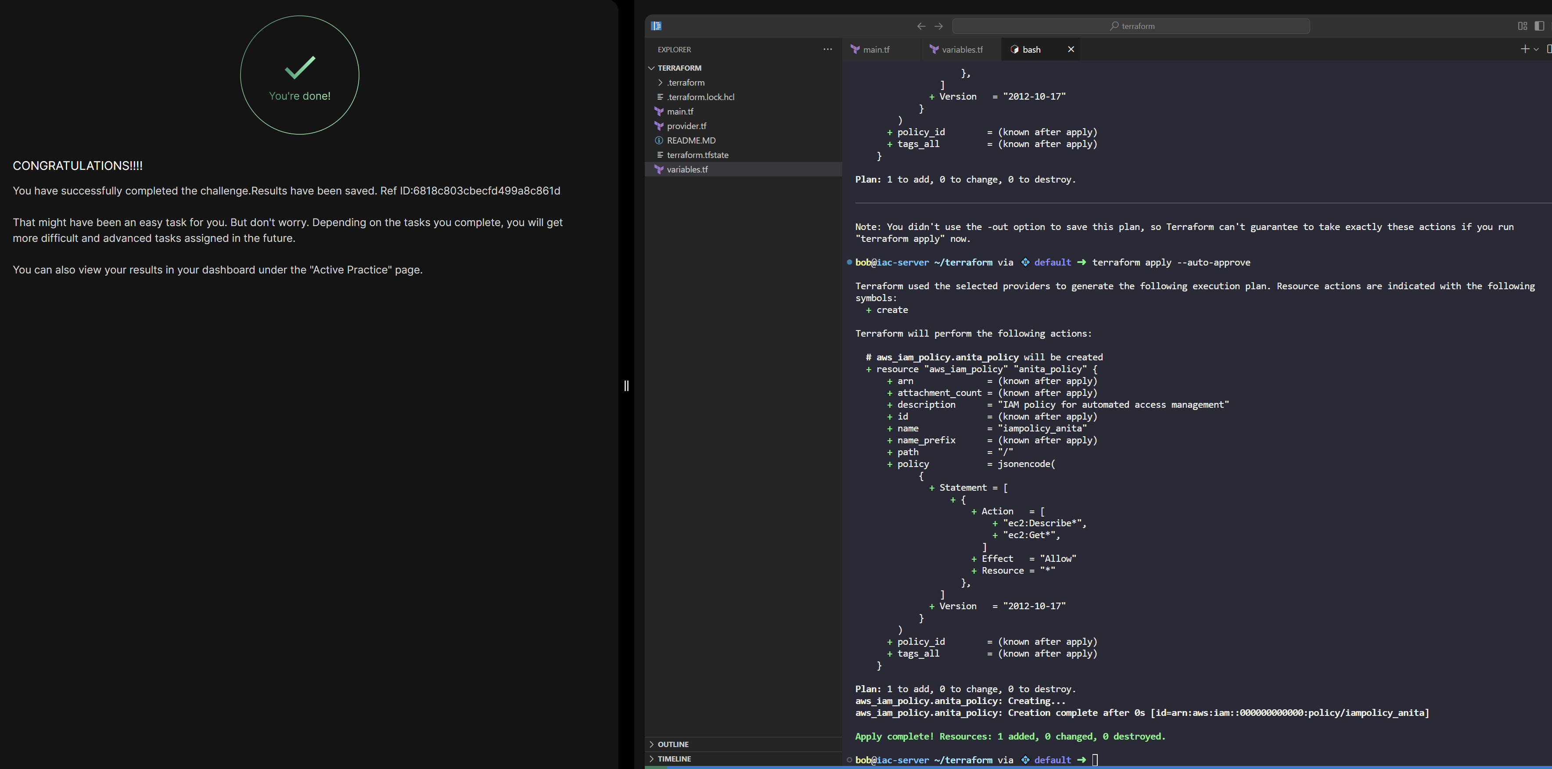Grab the vertical panel divider handle
This screenshot has width=1552, height=769.
click(x=626, y=386)
